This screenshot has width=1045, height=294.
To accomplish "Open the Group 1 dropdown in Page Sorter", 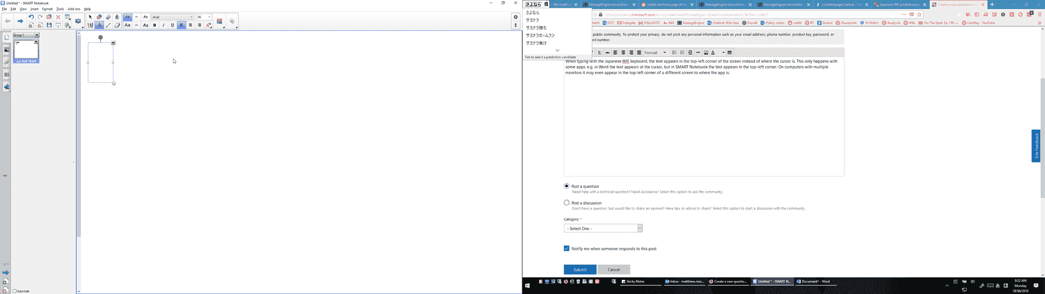I will click(37, 35).
